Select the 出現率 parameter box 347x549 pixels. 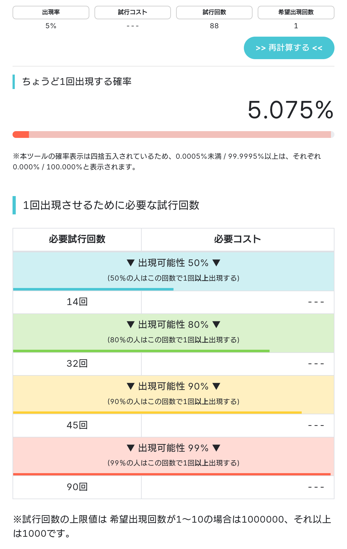[x=51, y=13]
